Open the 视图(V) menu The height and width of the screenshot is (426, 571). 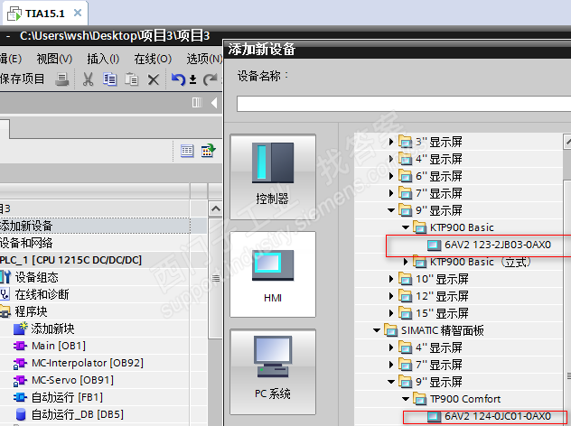click(54, 59)
